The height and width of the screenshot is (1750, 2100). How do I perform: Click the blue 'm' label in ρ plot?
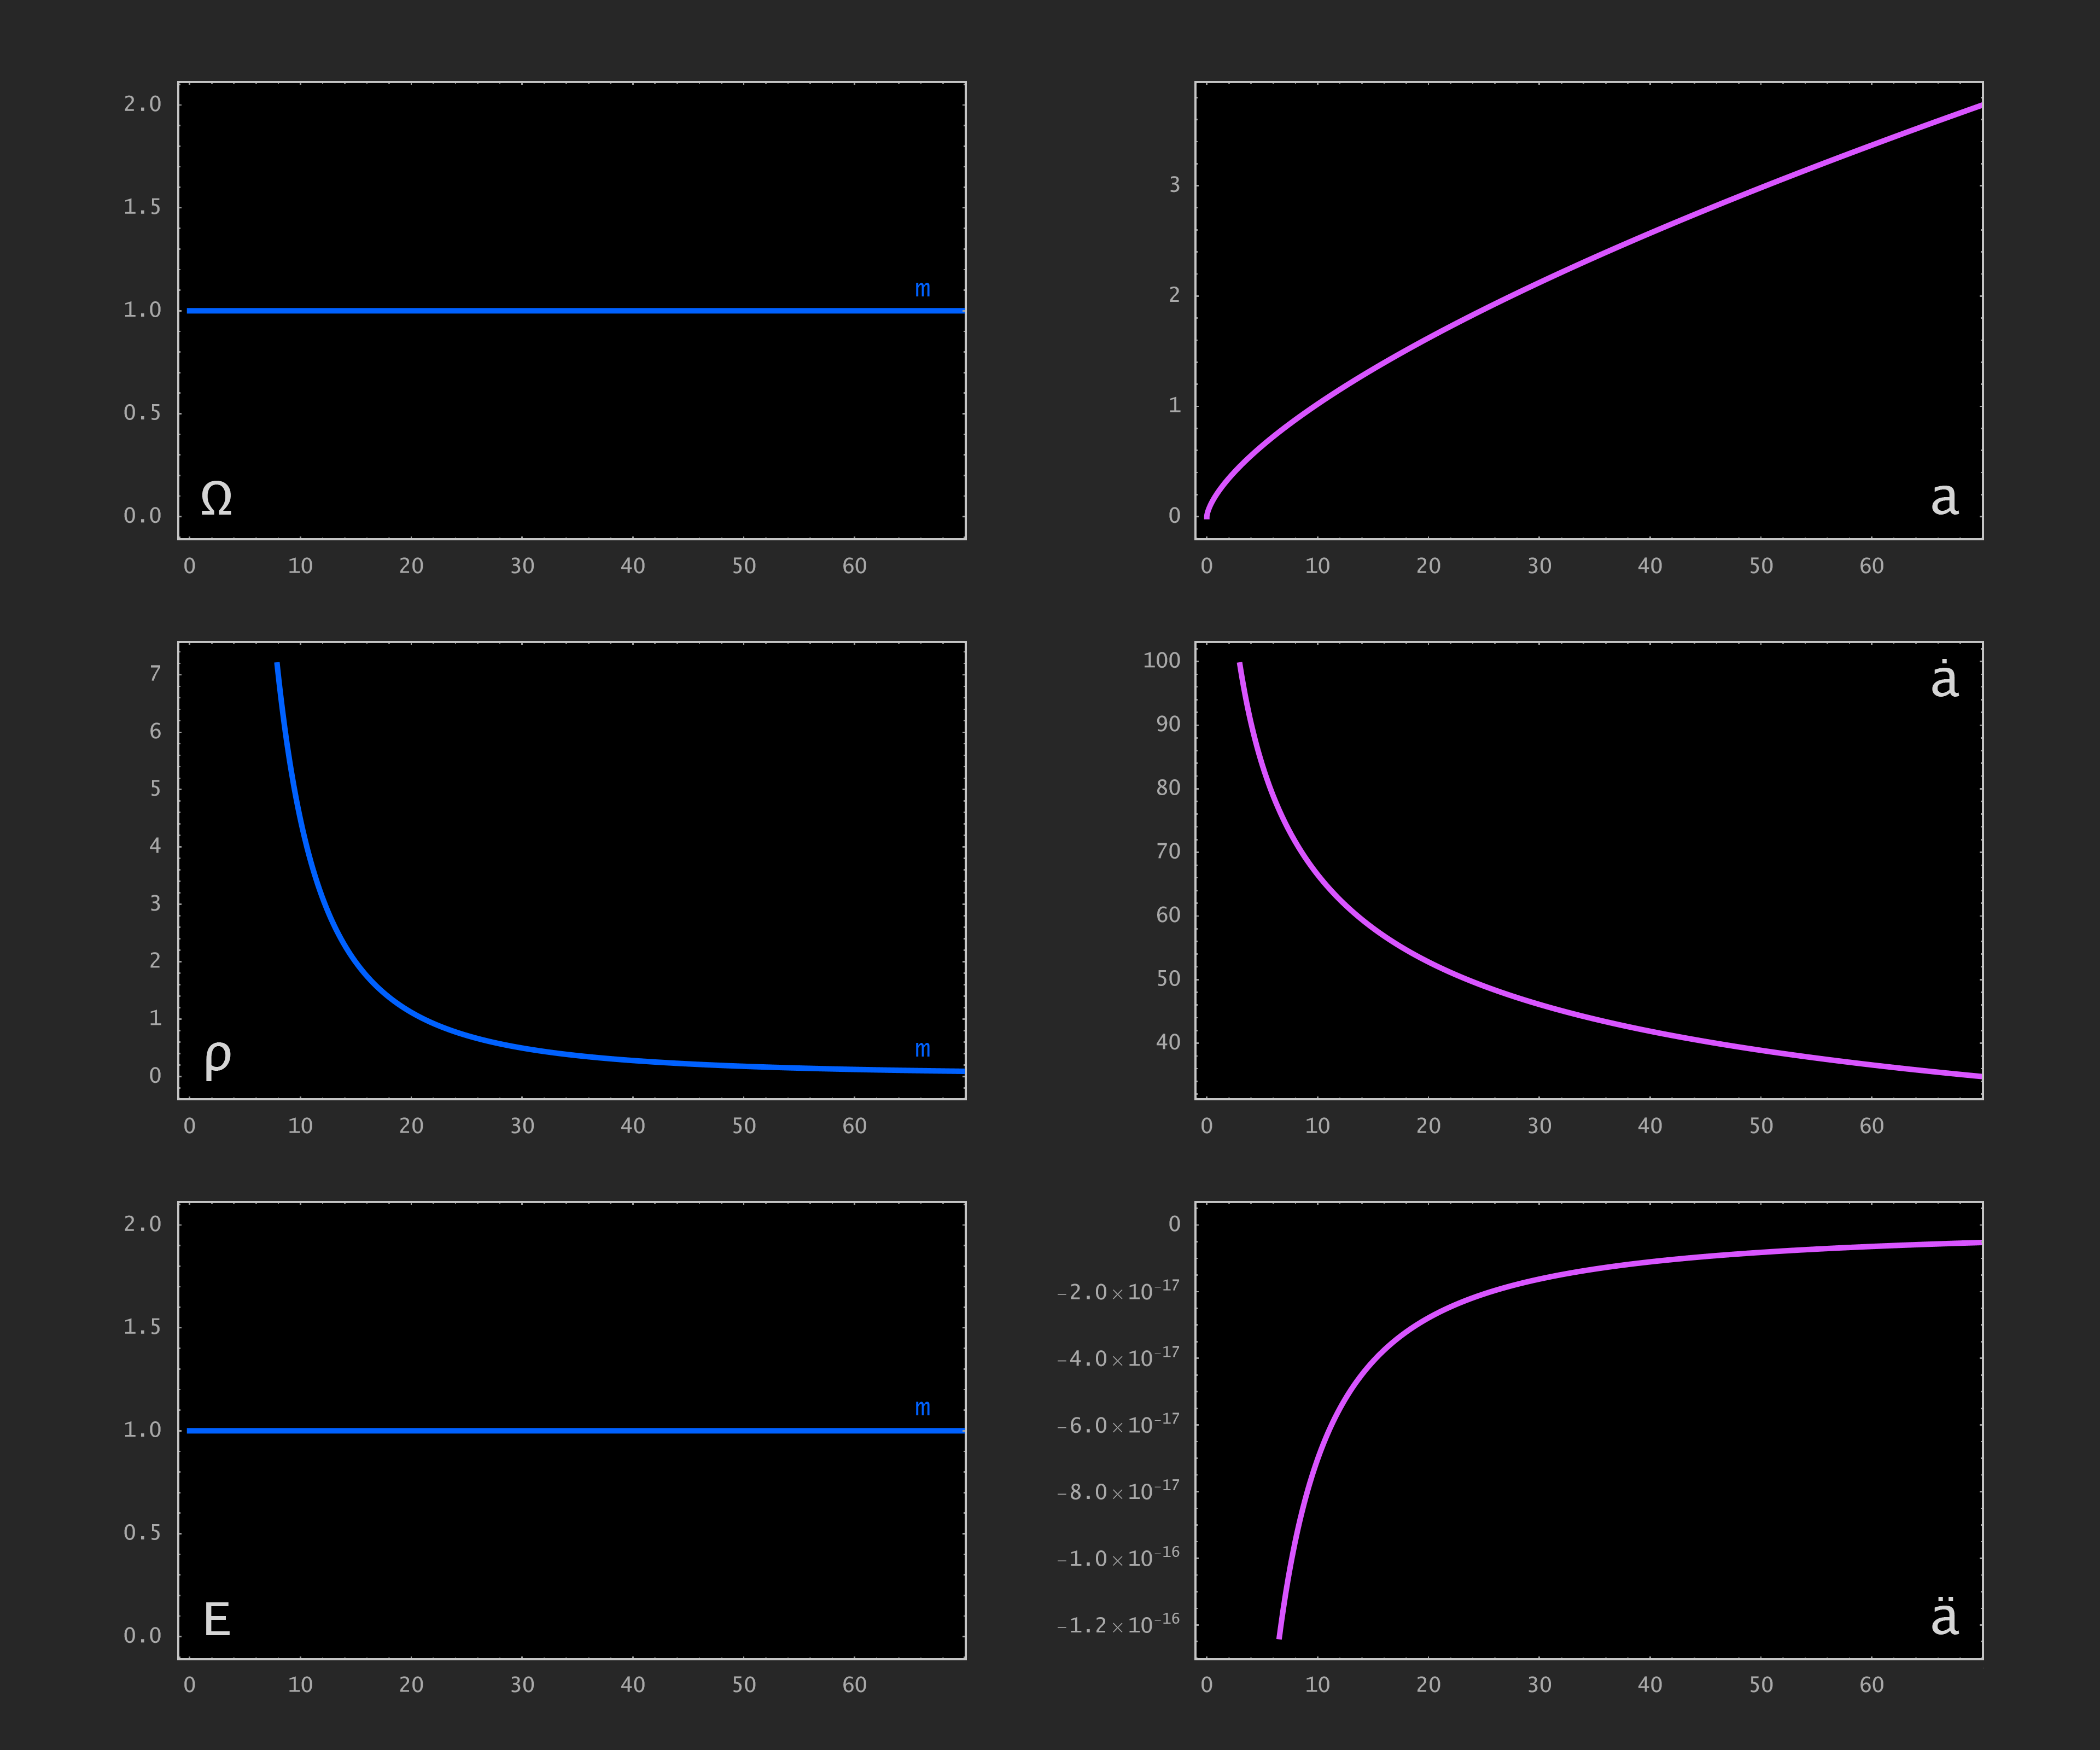pos(922,1049)
